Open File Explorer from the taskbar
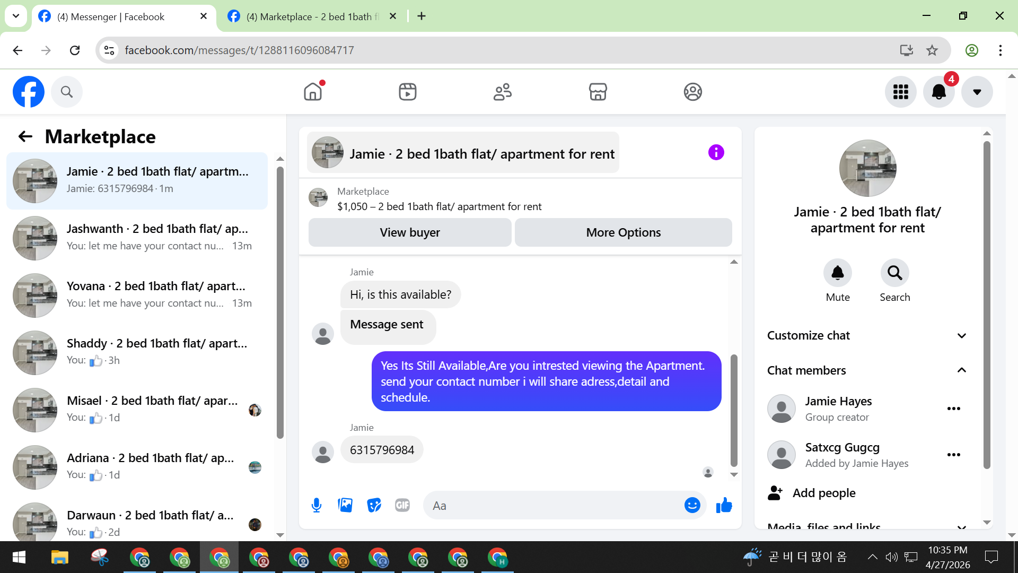 [60, 557]
